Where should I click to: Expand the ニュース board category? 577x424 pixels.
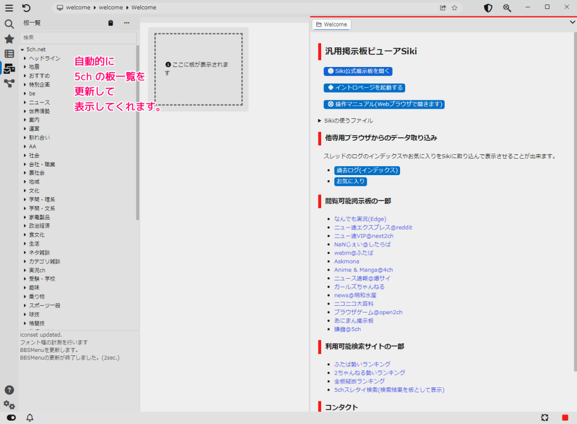pos(25,102)
